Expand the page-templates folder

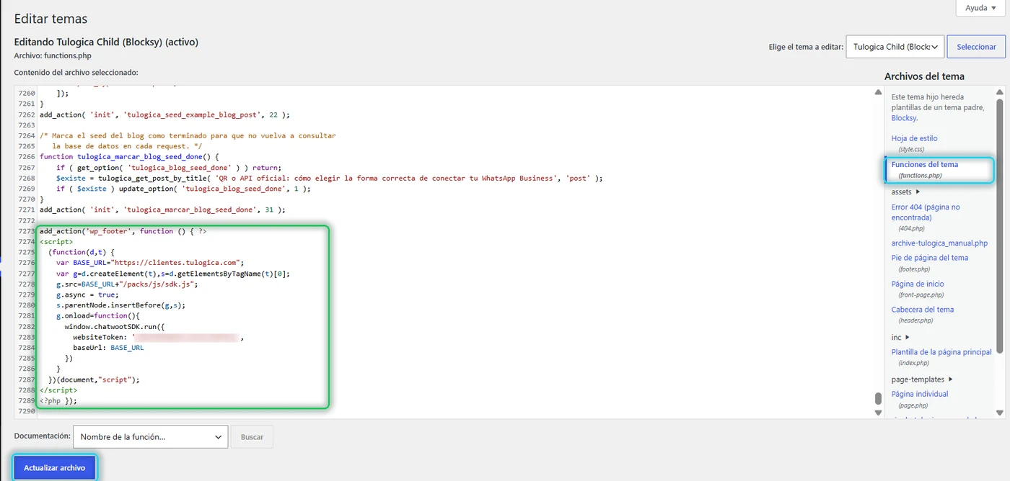click(922, 379)
